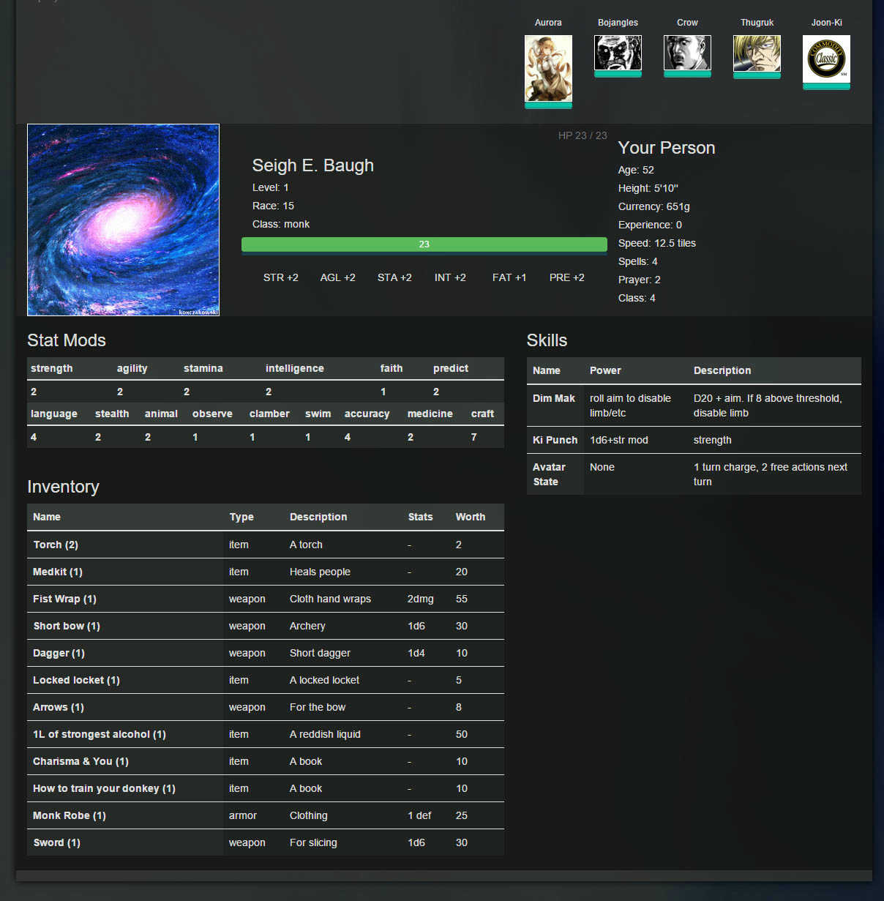This screenshot has height=901, width=884.
Task: Choose Thugruk's character portrait
Action: click(757, 53)
